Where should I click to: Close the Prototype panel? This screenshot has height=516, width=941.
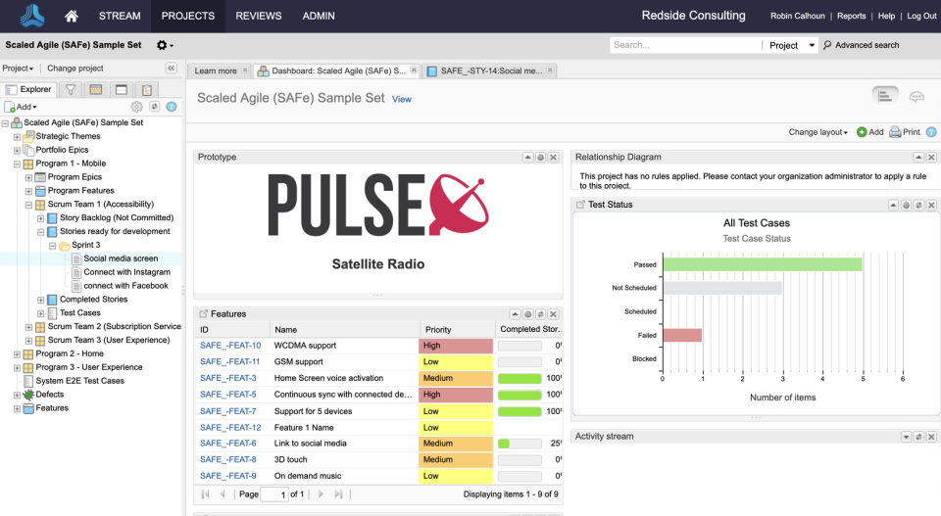[x=553, y=157]
